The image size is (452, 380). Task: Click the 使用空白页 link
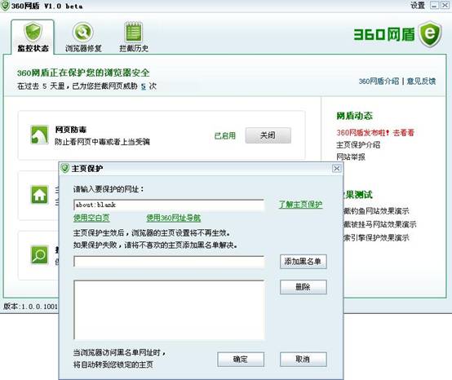pos(91,218)
